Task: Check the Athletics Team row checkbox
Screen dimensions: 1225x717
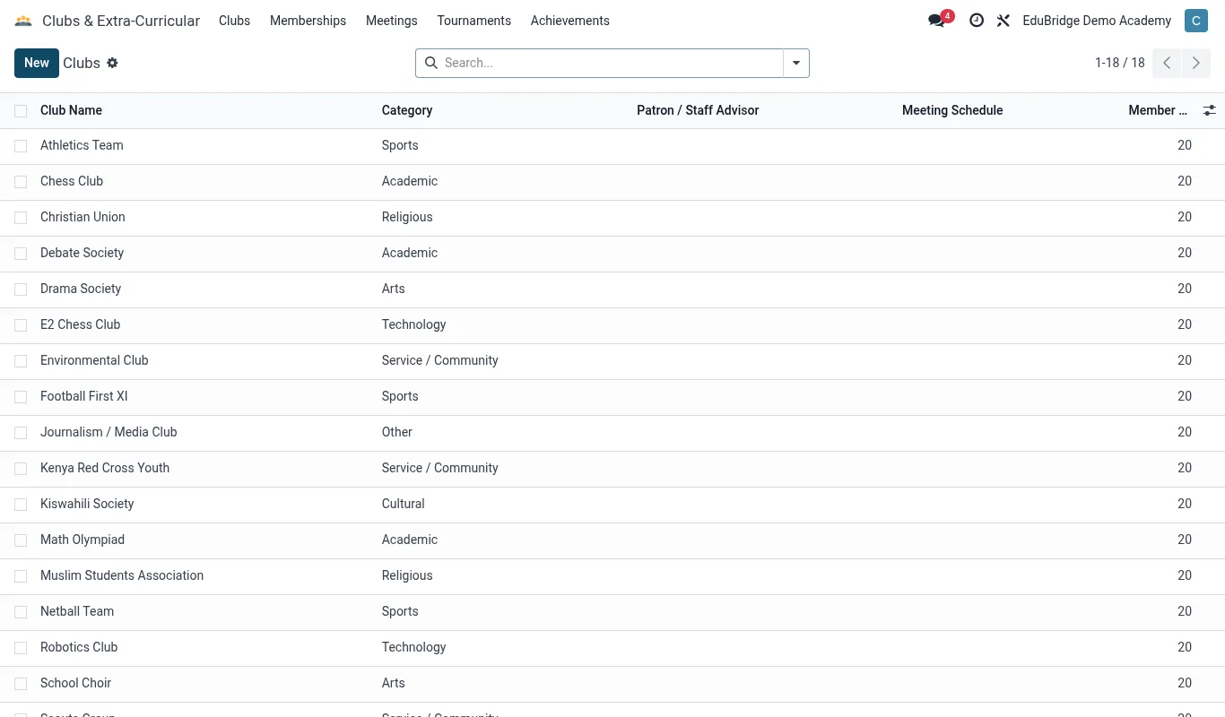Action: [x=21, y=146]
